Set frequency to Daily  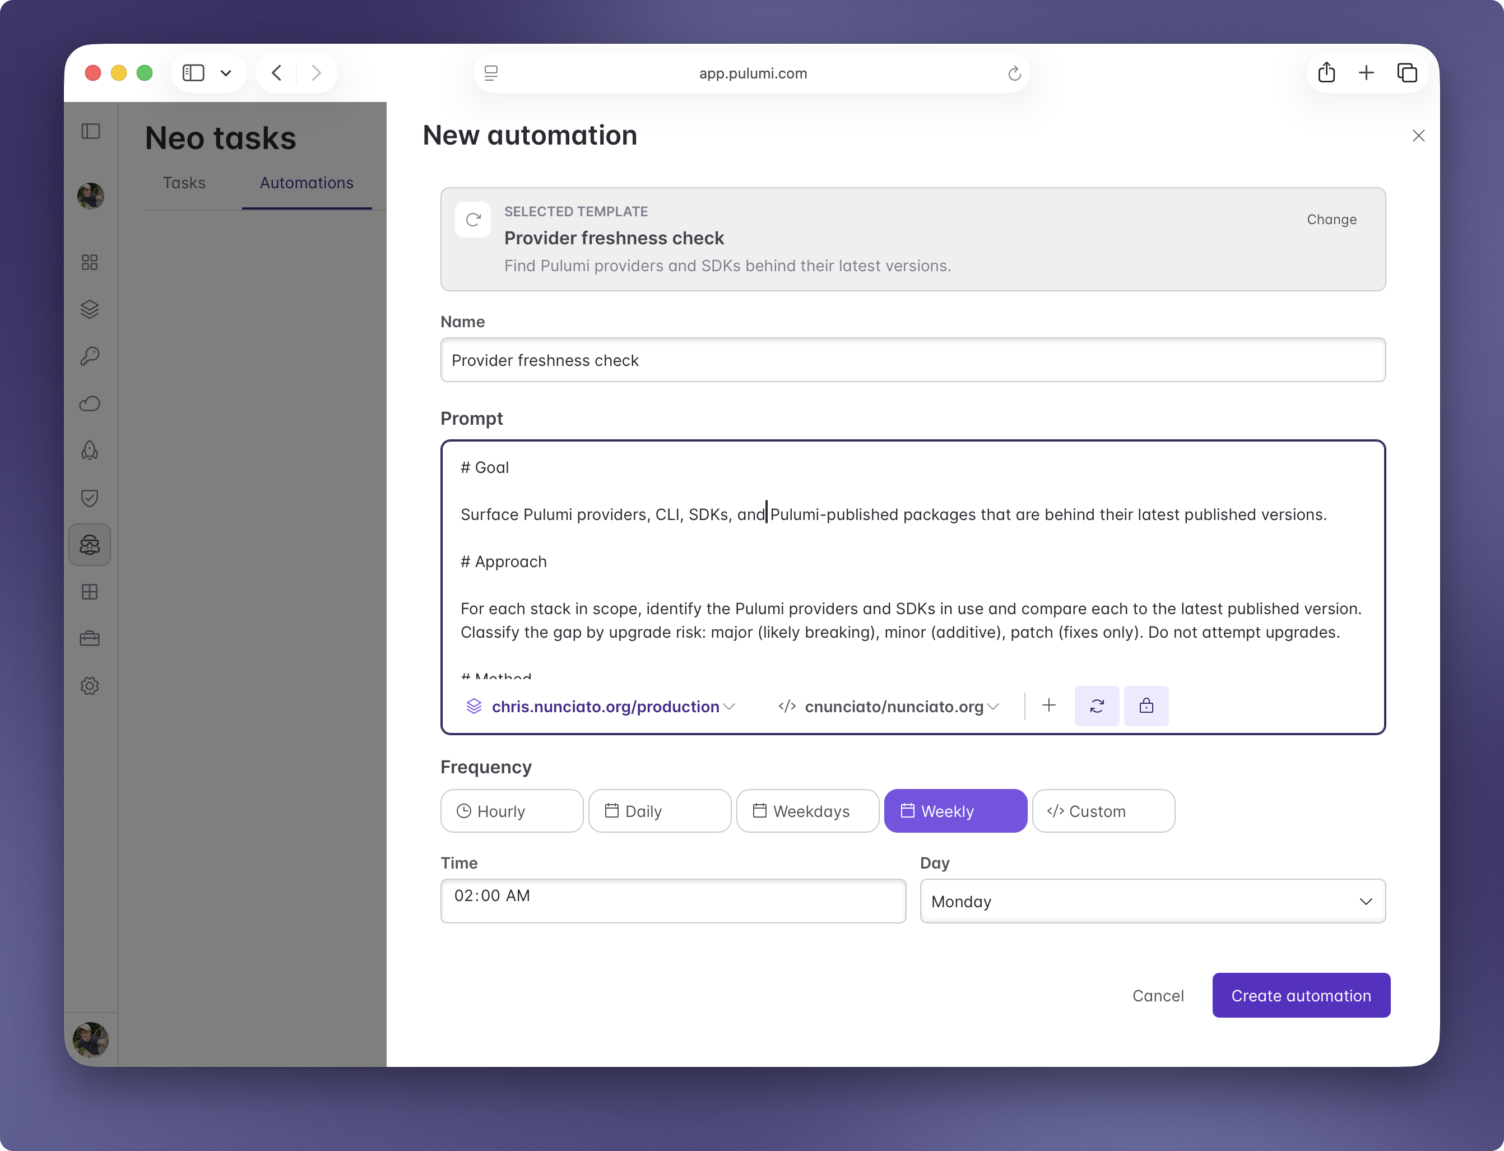tap(660, 811)
